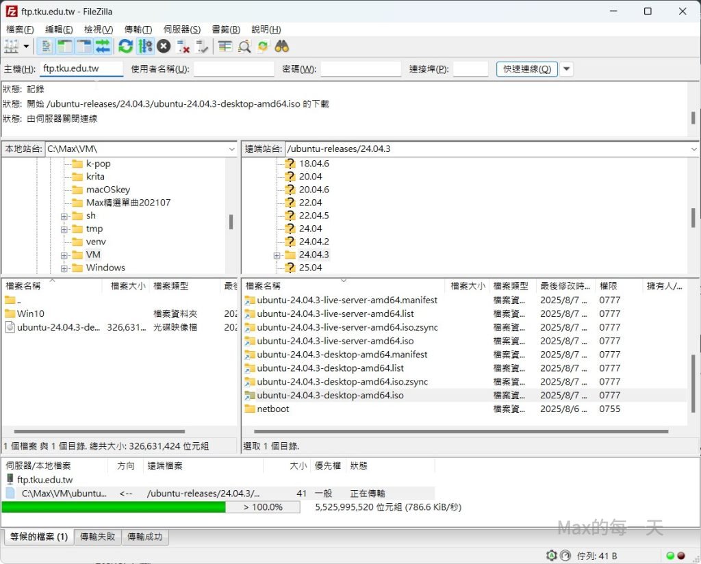This screenshot has width=701, height=564.
Task: Open the 傳輸(T) menu
Action: coord(138,29)
